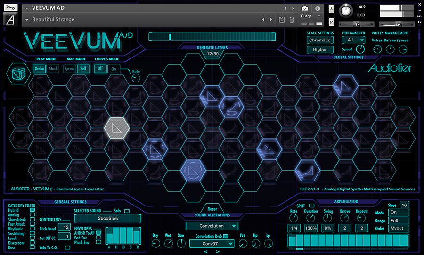Click the Pitch Bend value field

[x=65, y=227]
